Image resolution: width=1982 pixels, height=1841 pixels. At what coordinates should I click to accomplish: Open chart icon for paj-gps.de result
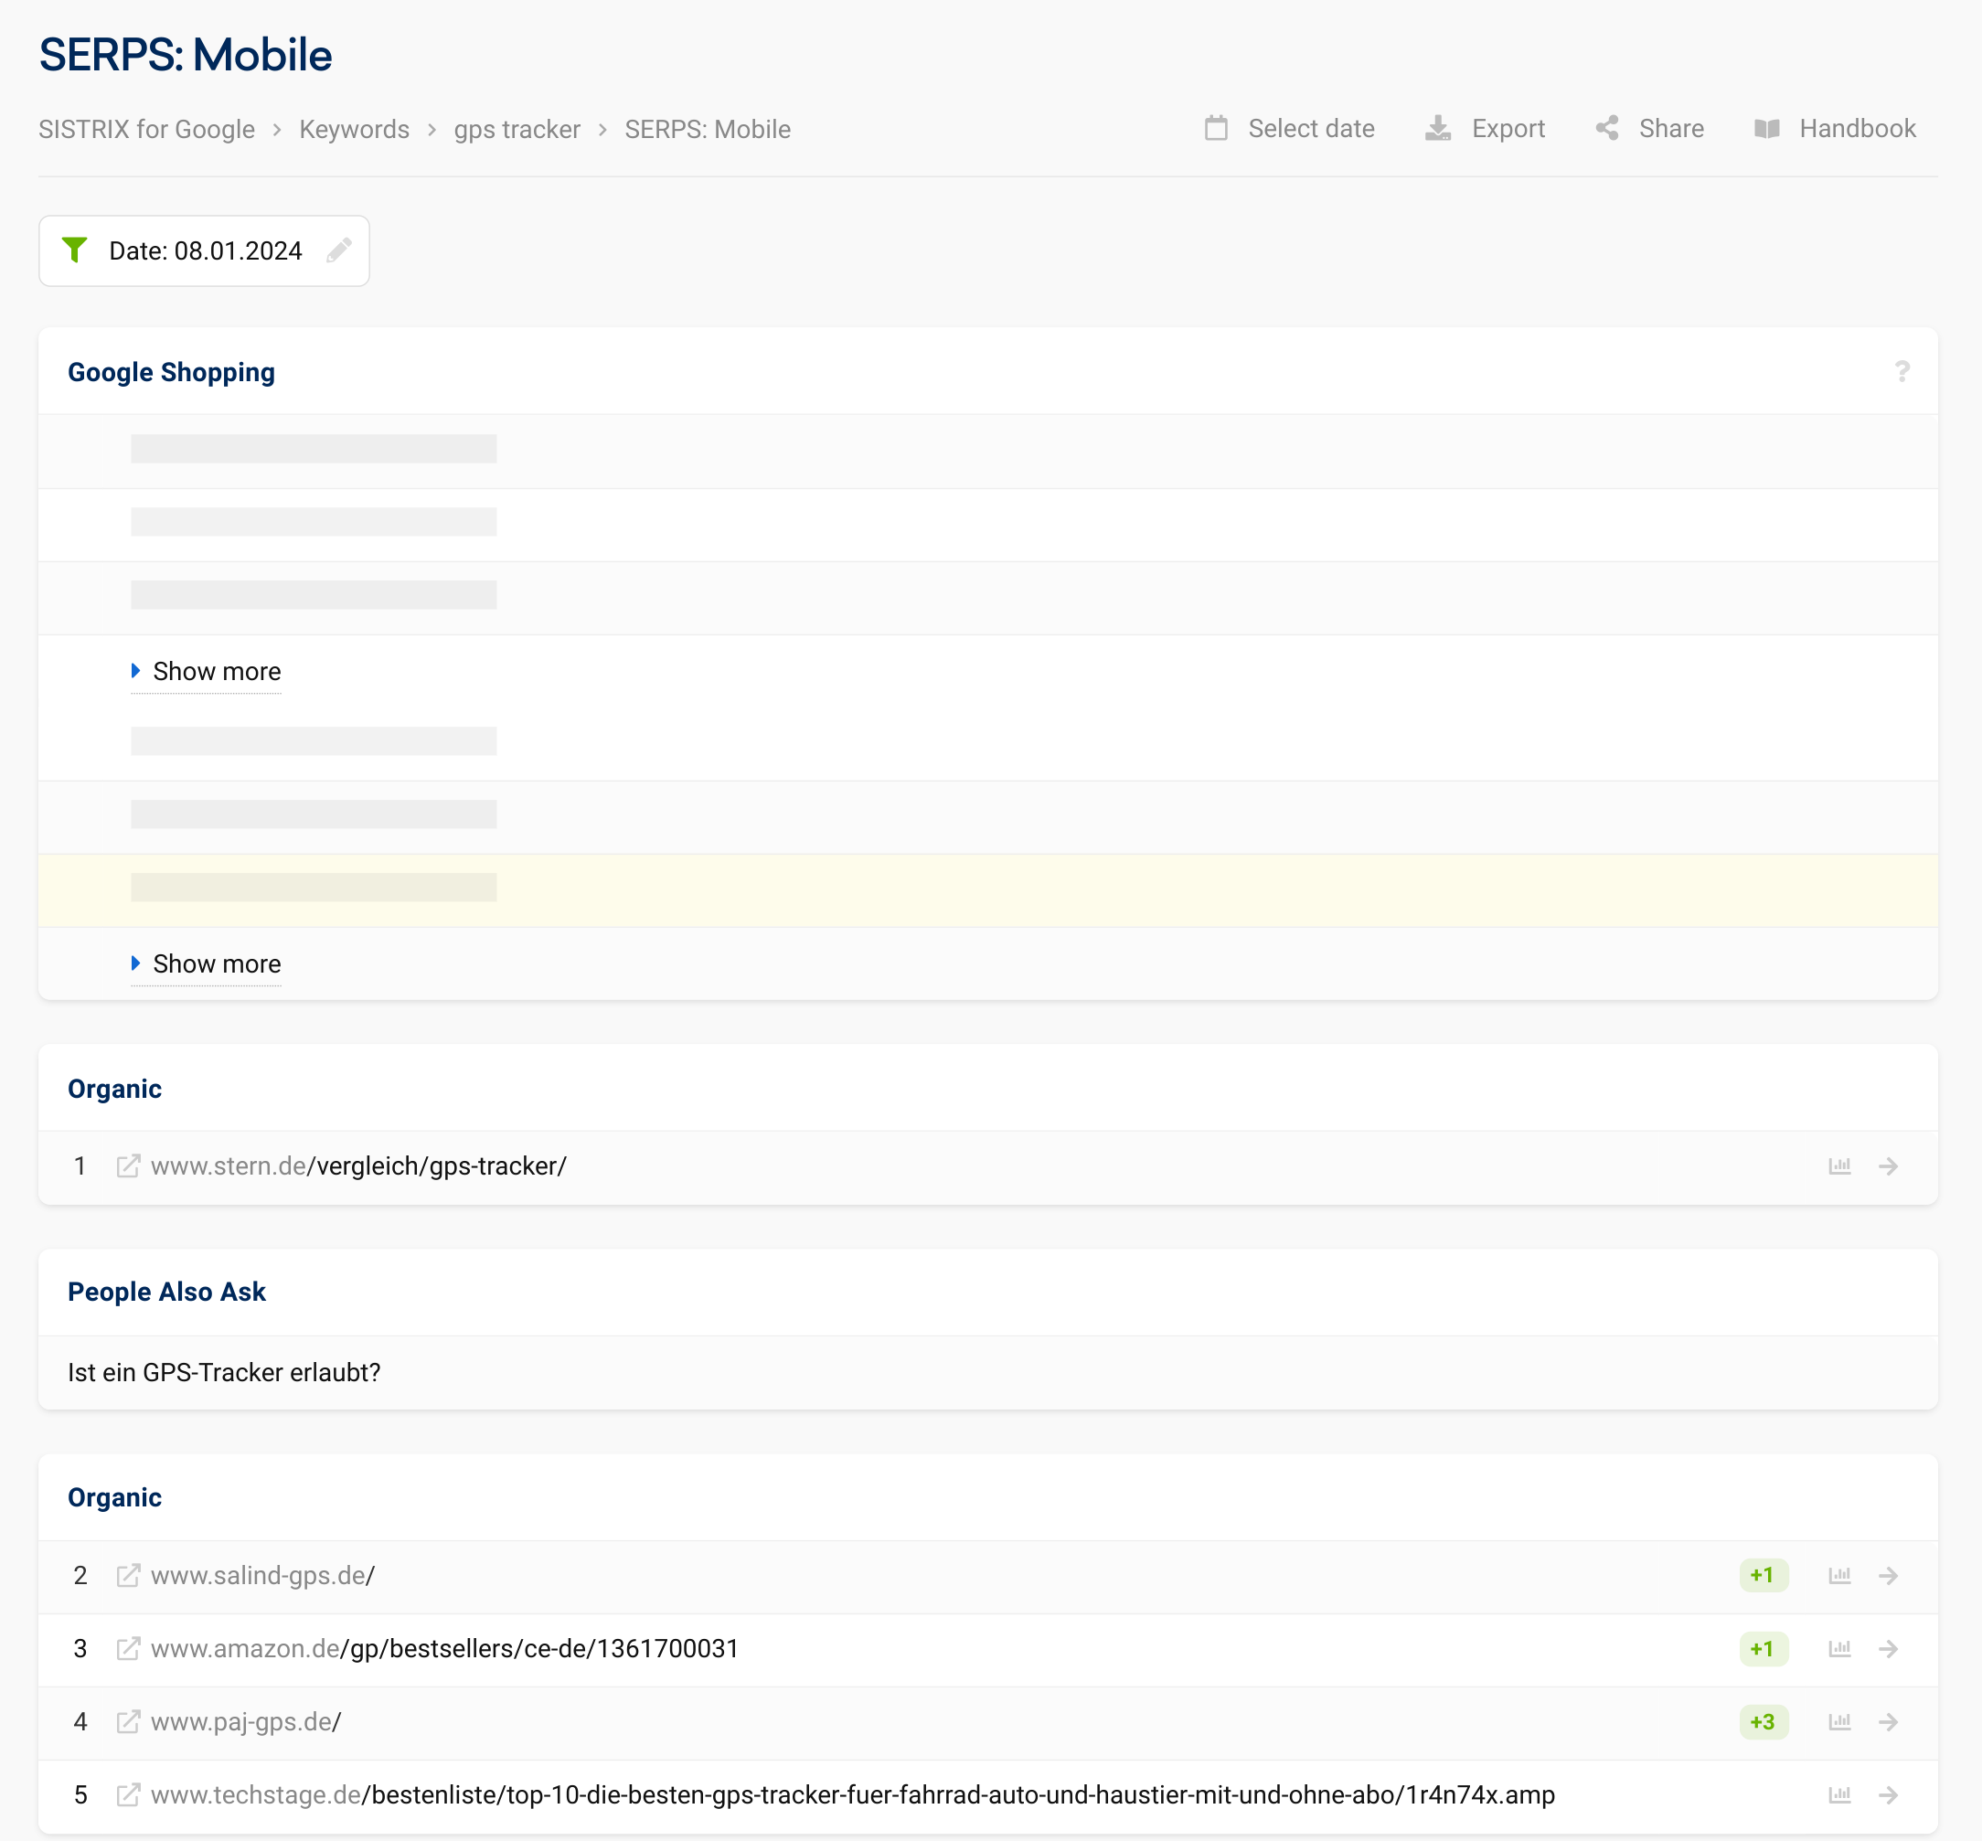1838,1721
